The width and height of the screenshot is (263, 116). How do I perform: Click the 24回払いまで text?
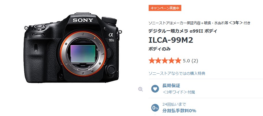174,104
